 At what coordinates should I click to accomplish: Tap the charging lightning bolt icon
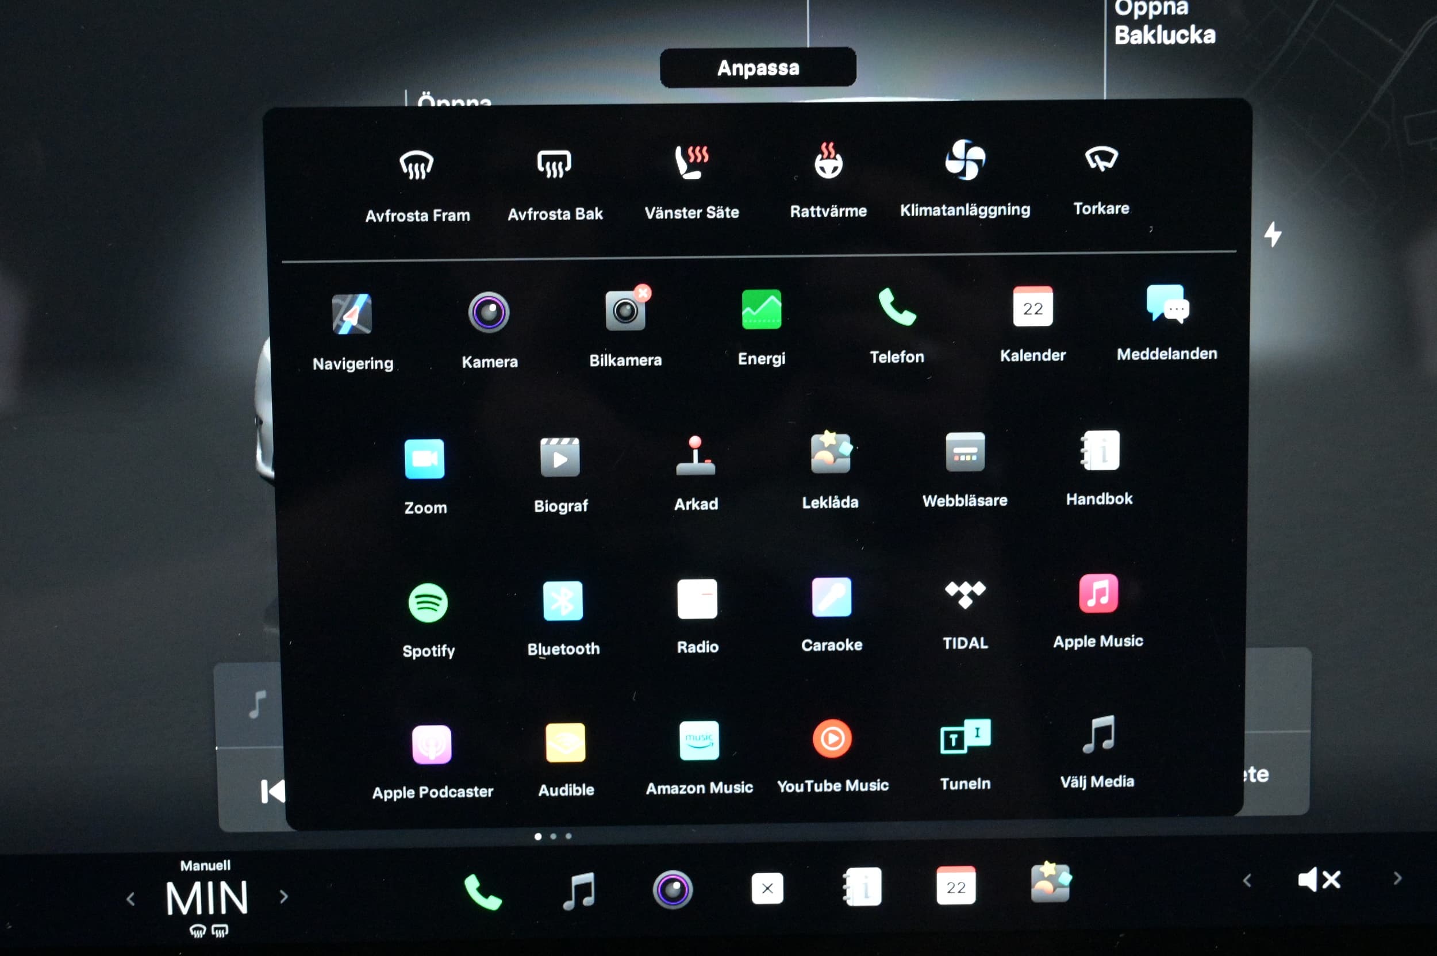point(1273,234)
